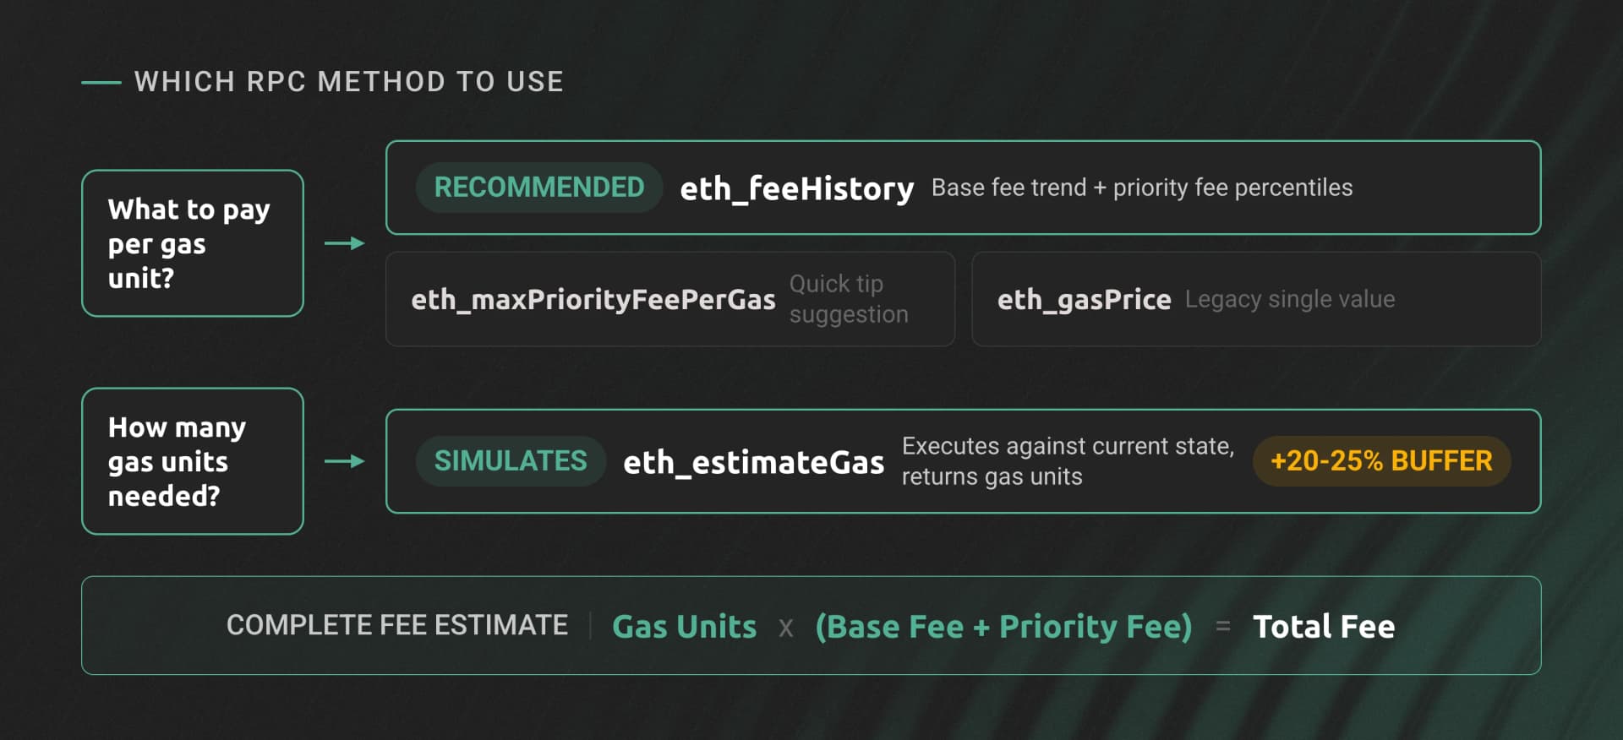Click the "Legacy single value" description
This screenshot has width=1623, height=740.
pyautogui.click(x=1289, y=299)
